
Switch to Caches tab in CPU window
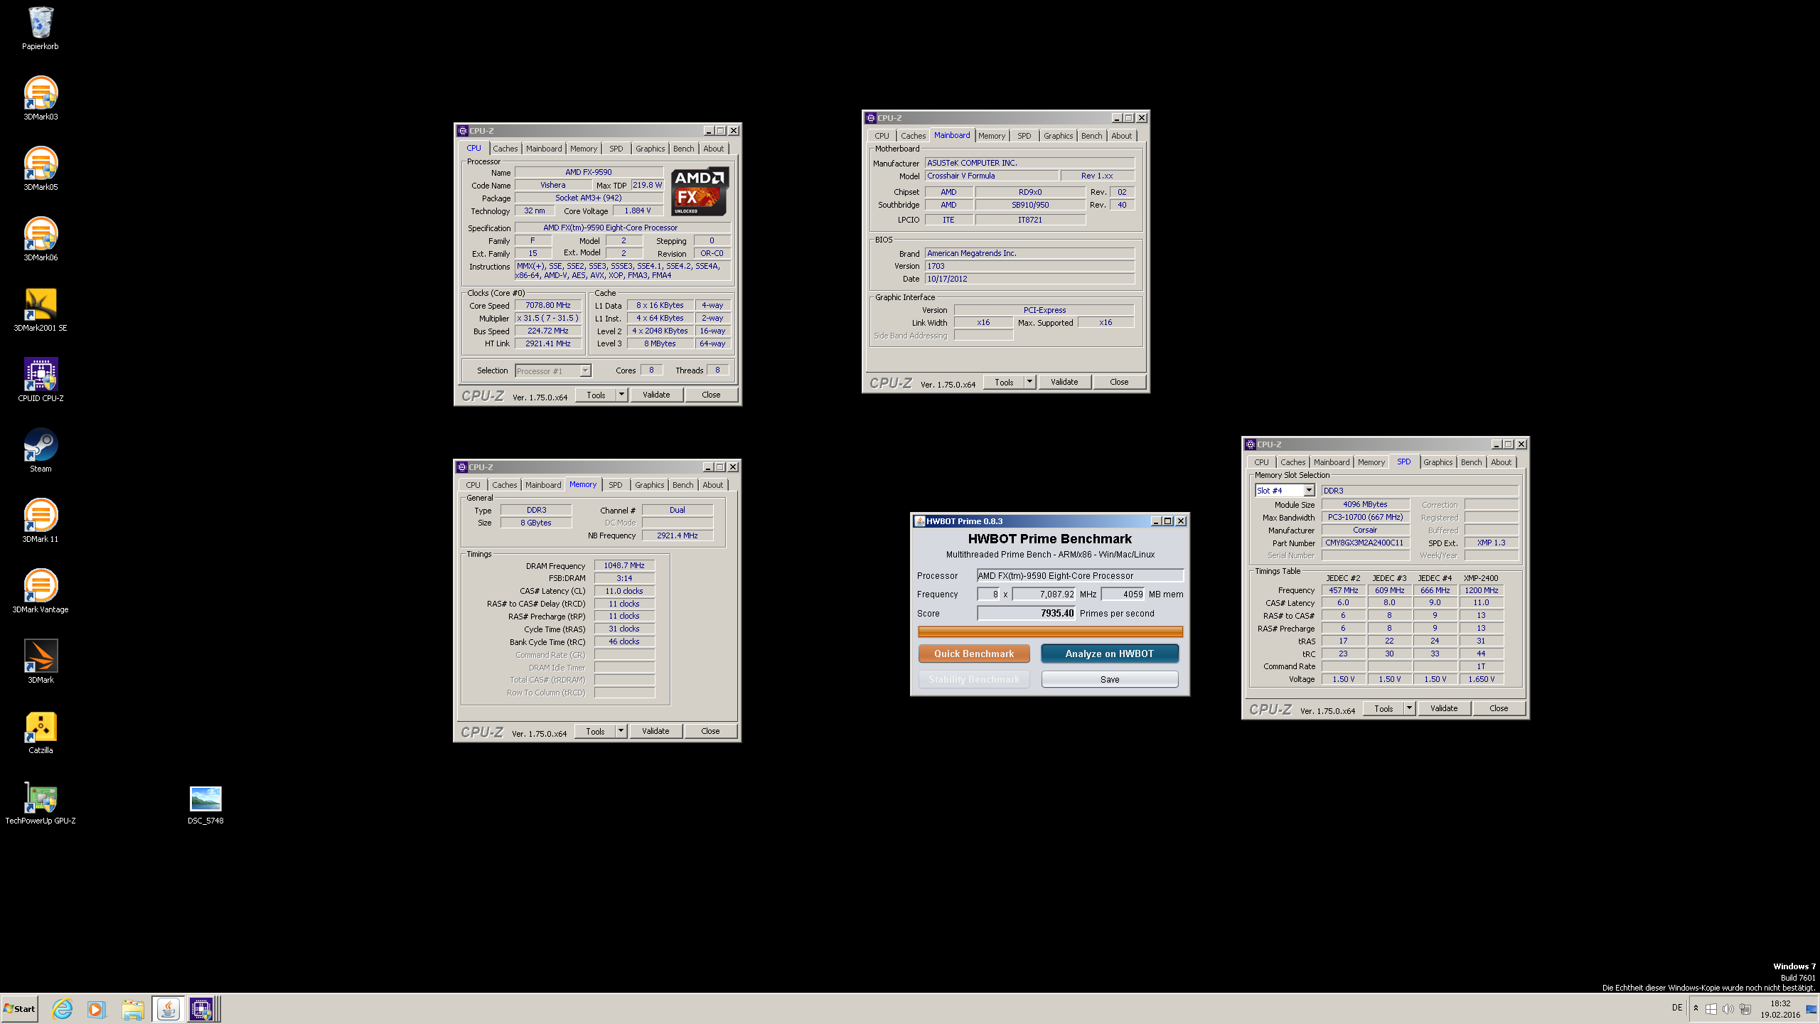pos(505,149)
